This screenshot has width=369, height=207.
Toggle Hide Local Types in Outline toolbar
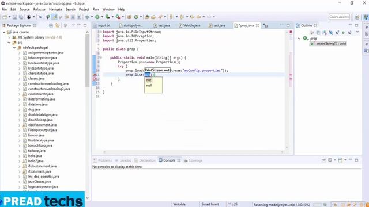tap(349, 33)
